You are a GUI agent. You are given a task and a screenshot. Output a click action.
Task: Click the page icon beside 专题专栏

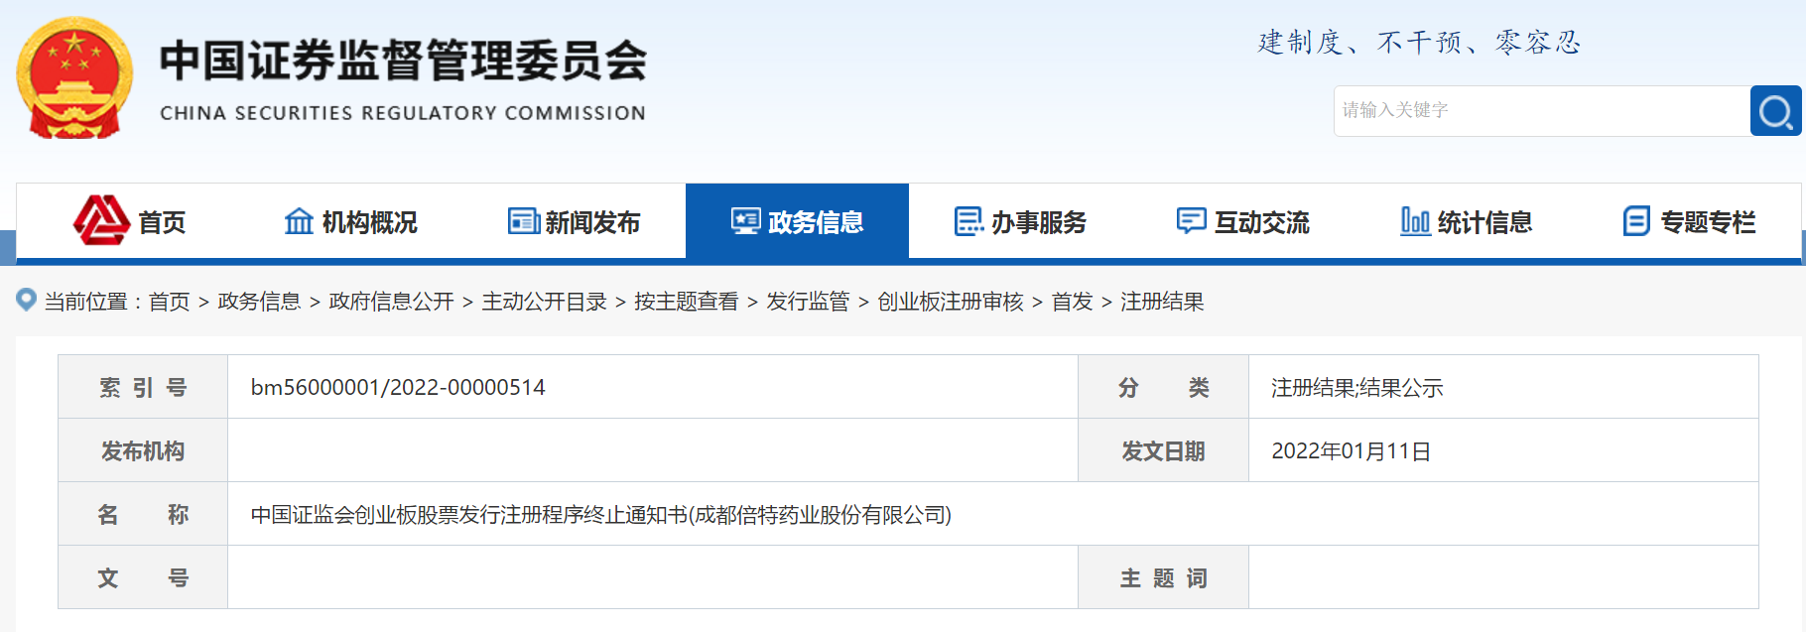pyautogui.click(x=1636, y=221)
